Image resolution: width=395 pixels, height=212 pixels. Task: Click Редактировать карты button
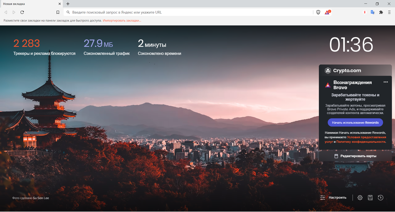tap(355, 156)
